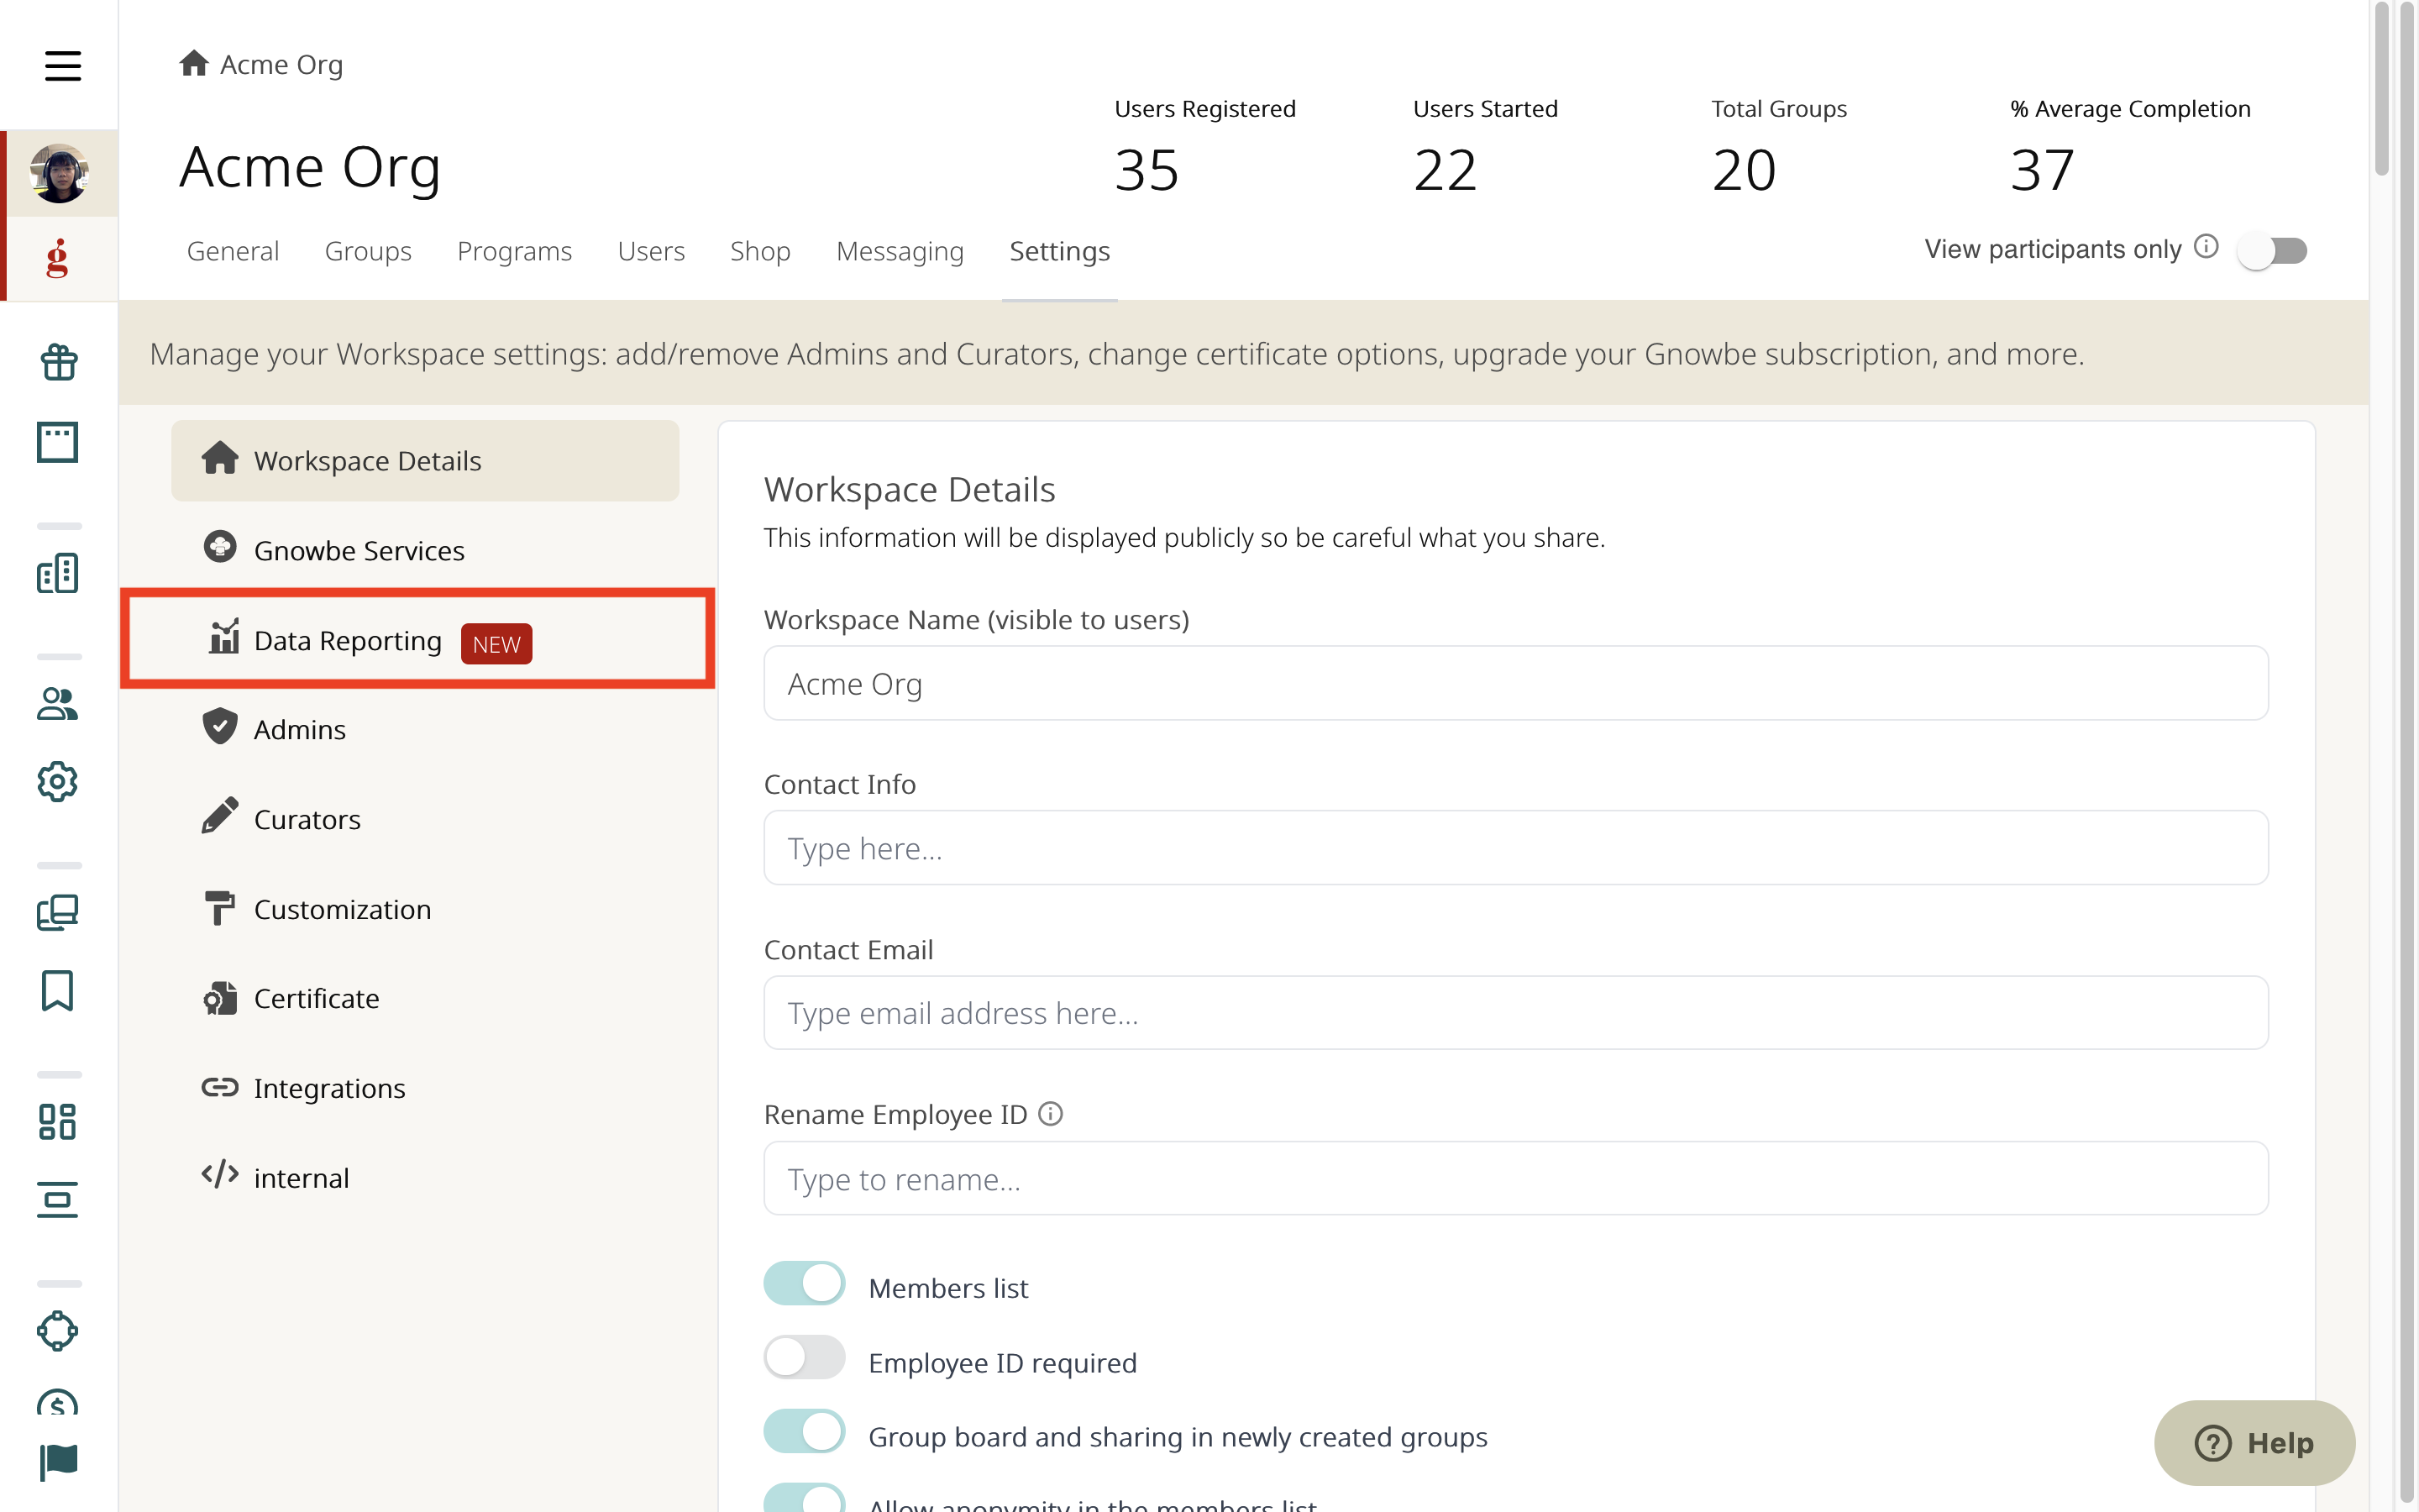The image size is (2419, 1512).
Task: Click the user profile avatar
Action: tap(59, 173)
